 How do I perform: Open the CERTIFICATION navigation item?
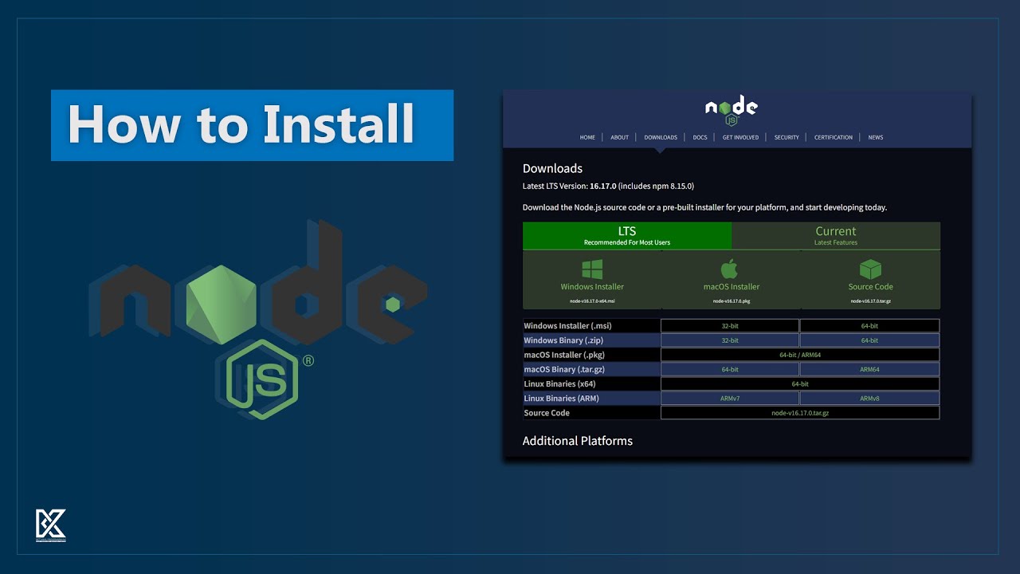(x=834, y=137)
